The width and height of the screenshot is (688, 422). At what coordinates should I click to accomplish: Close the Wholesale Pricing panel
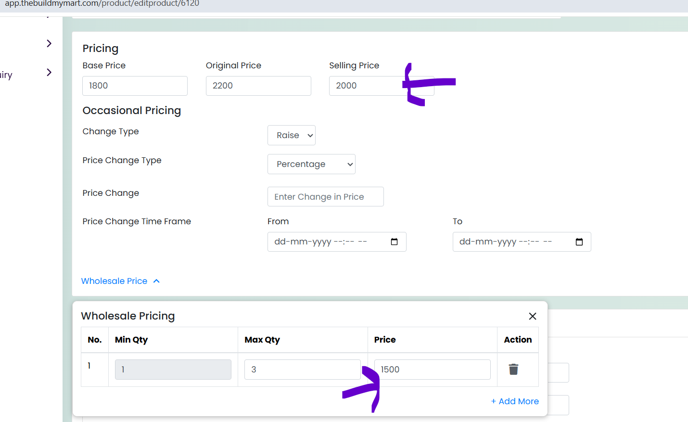[x=533, y=316]
